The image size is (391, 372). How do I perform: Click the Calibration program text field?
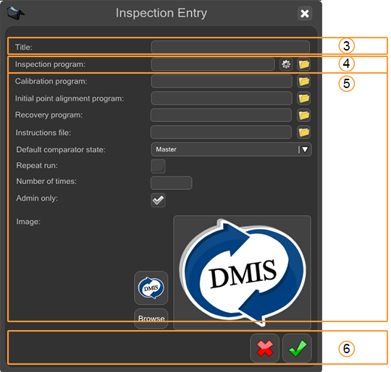click(x=222, y=82)
